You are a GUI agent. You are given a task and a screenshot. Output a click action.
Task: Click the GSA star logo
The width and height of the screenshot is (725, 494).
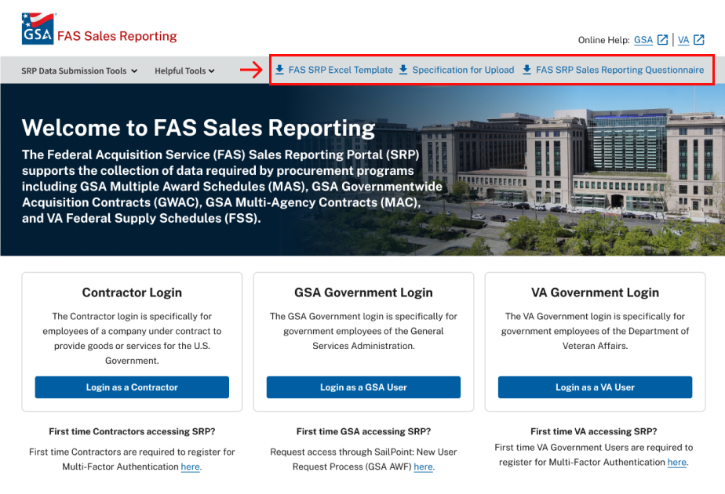pos(38,29)
